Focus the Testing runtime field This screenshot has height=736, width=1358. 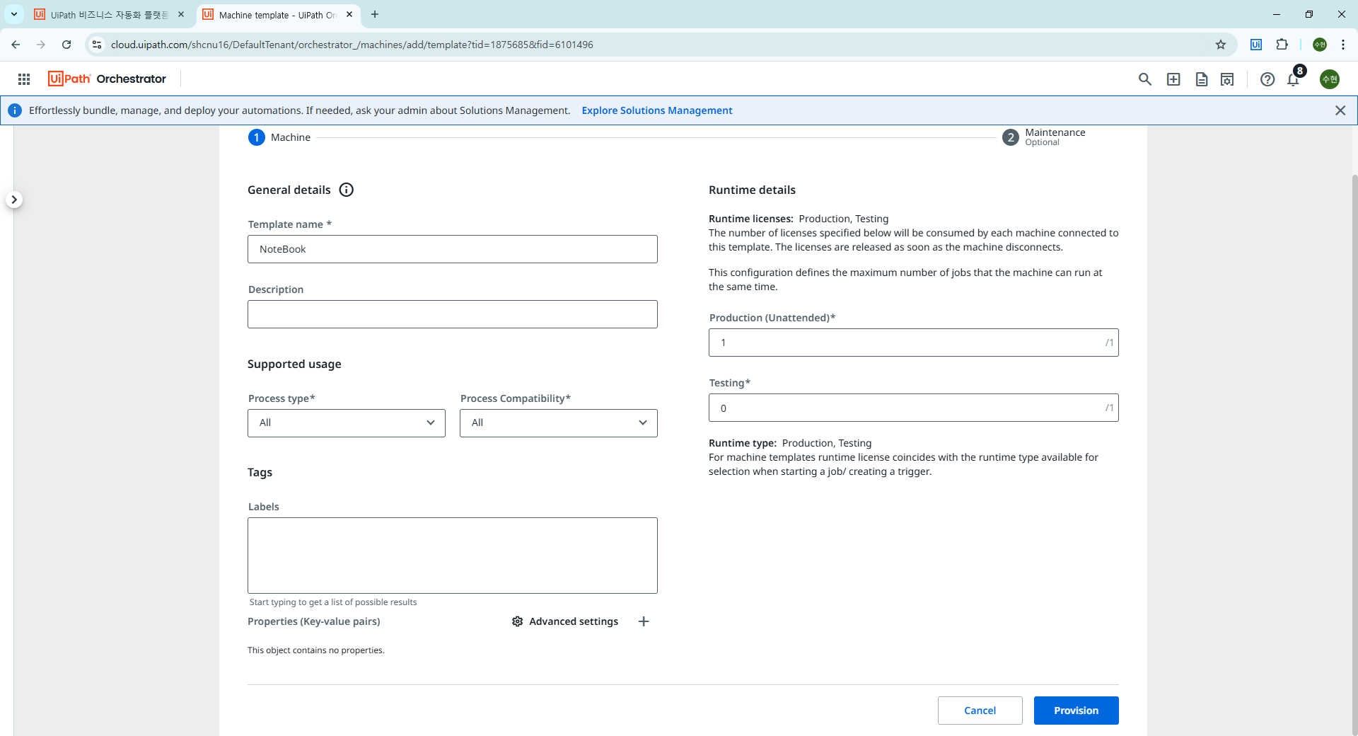pos(914,408)
